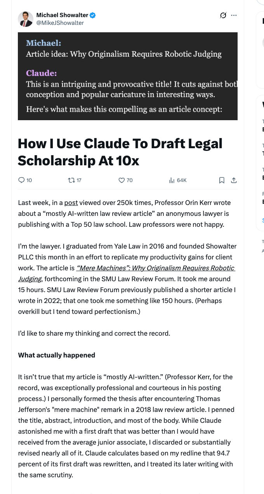264x494 pixels.
Task: Click the "What actually happened" heading
Action: pos(57,355)
